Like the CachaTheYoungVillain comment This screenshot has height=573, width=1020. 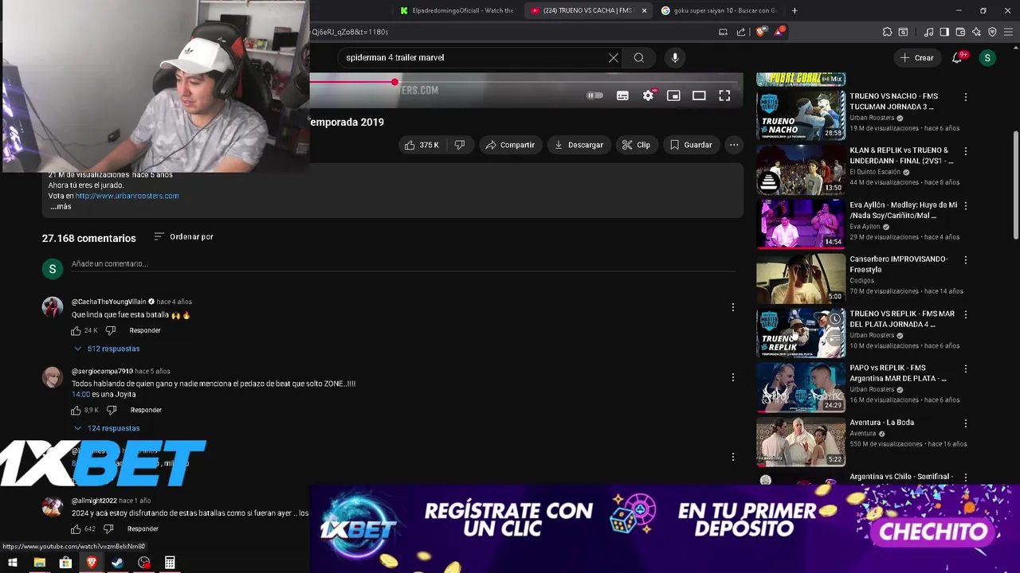(x=76, y=330)
